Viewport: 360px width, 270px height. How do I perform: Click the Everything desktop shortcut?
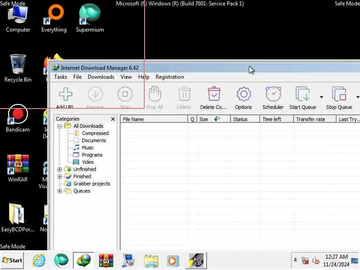[54, 19]
